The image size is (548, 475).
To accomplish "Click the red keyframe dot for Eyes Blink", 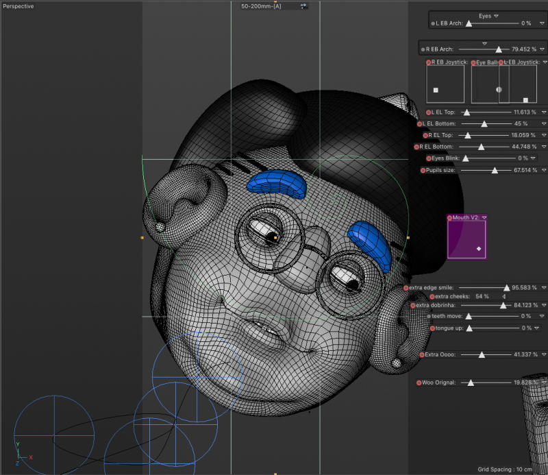I will 429,158.
